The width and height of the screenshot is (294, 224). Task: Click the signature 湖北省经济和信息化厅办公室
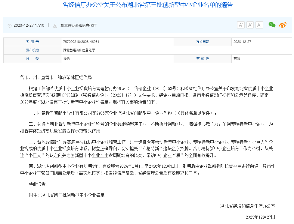[248, 206]
